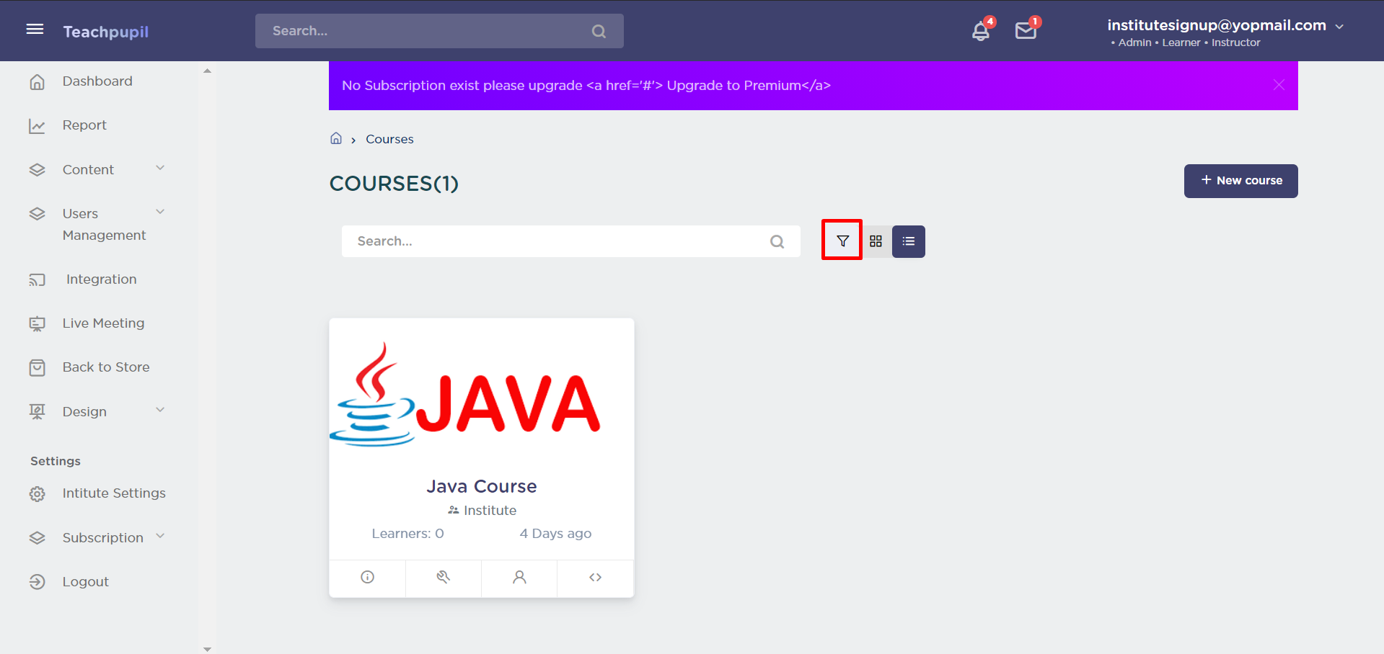Click the home icon in breadcrumb

pyautogui.click(x=336, y=138)
